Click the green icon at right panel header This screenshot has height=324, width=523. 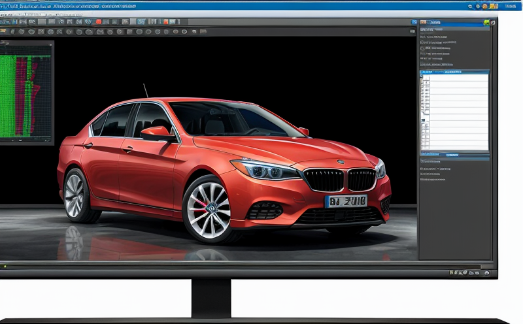(x=486, y=22)
